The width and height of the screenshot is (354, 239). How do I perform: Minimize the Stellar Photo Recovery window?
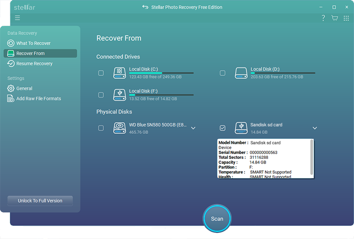tap(320, 7)
